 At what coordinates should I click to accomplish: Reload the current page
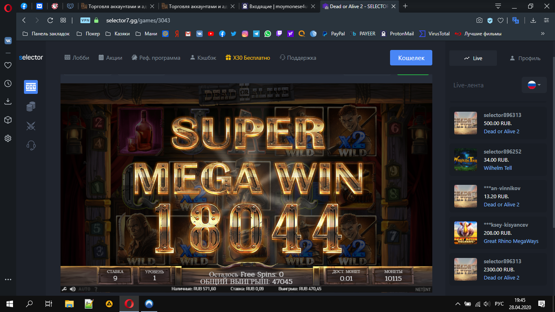50,20
